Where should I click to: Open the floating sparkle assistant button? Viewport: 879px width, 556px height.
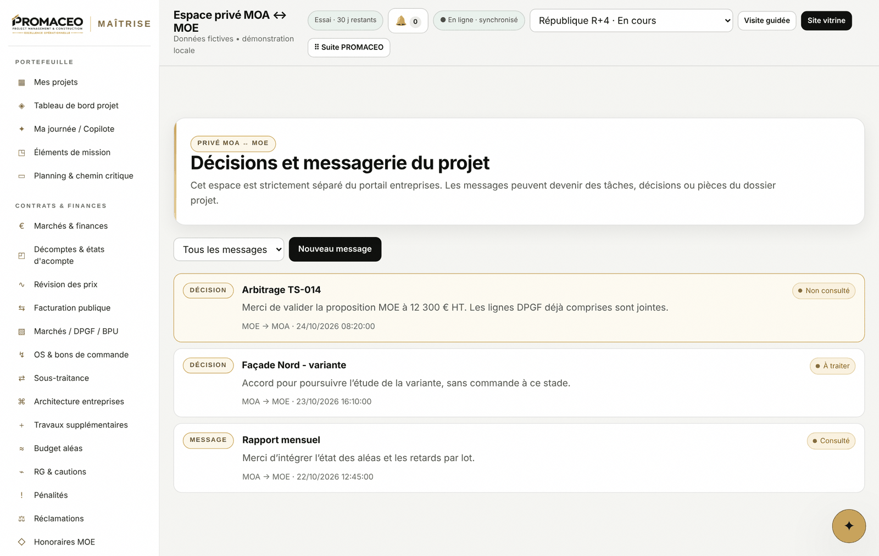[849, 526]
